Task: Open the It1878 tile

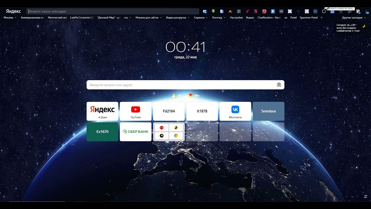Action: point(202,111)
